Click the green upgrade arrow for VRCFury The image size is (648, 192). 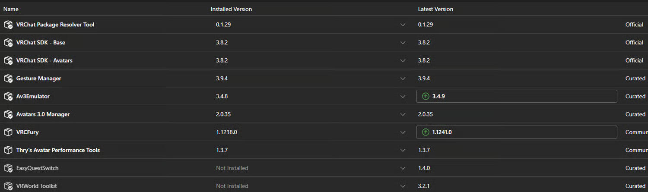(x=426, y=132)
